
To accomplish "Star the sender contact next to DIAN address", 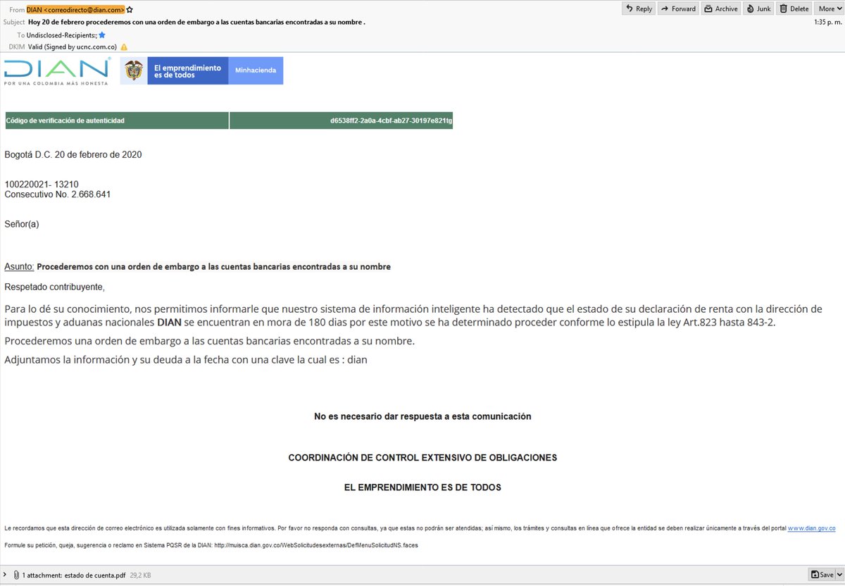I will (130, 10).
